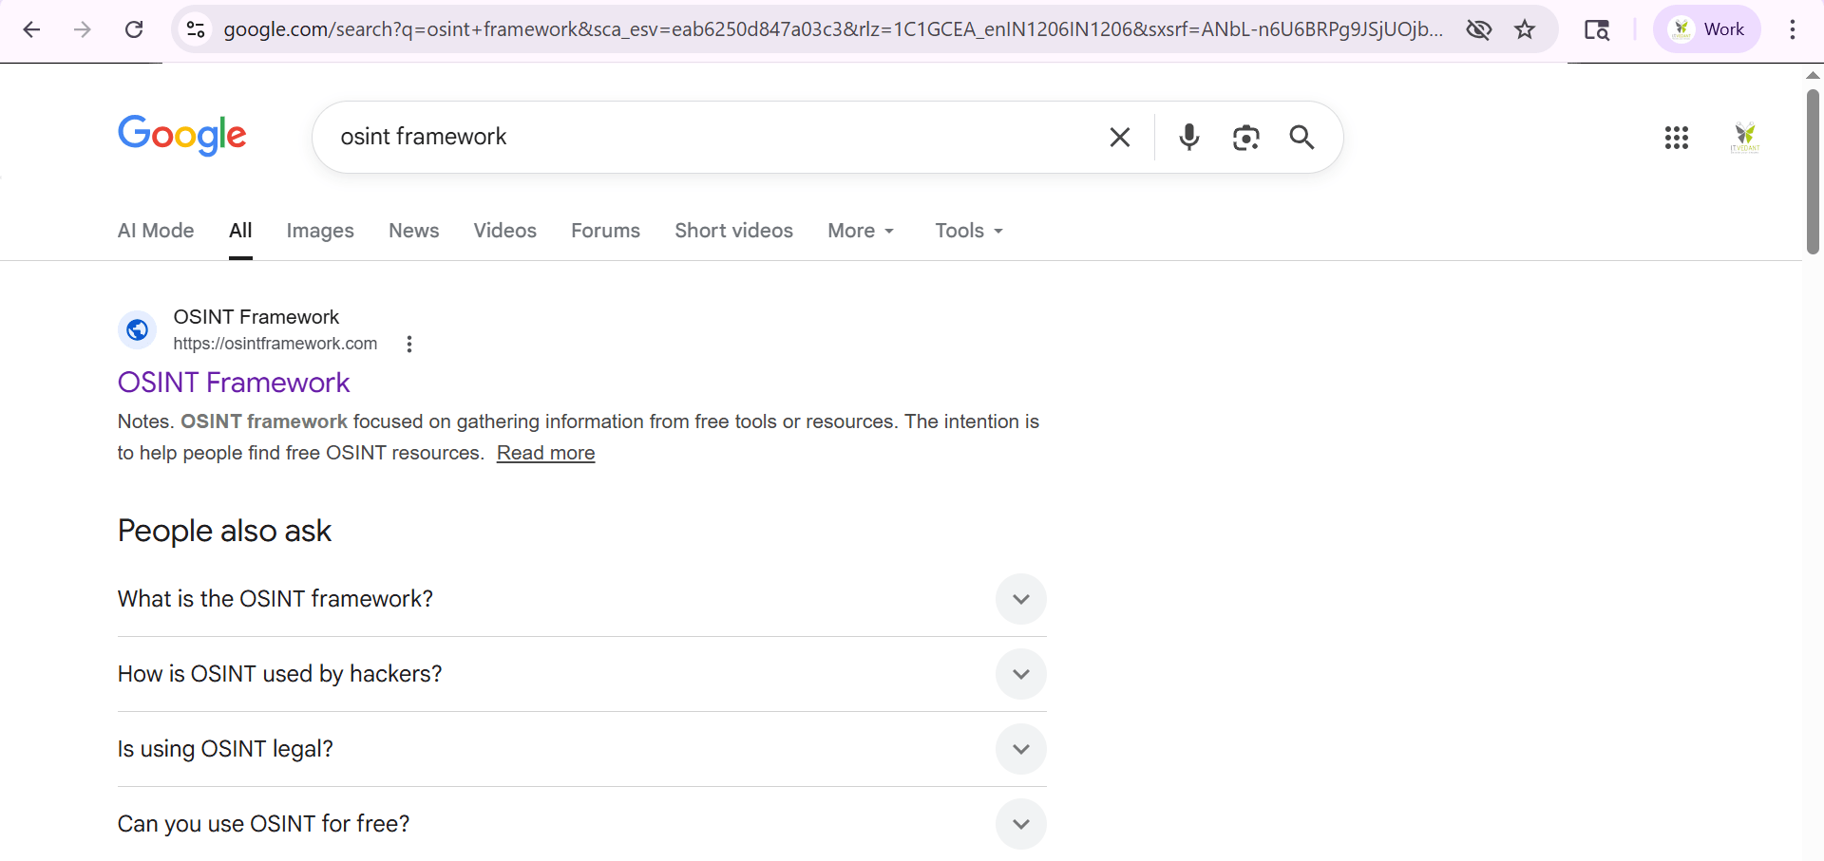Reload the current page

point(134,29)
